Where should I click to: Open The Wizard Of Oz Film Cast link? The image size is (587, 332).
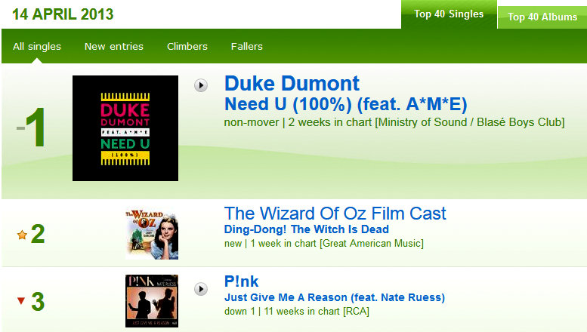pos(335,214)
